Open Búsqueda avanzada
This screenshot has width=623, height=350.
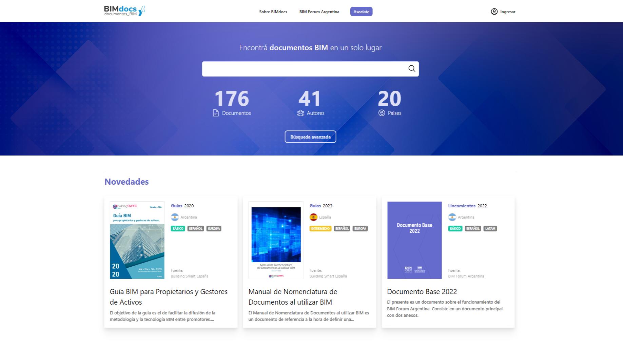point(310,137)
